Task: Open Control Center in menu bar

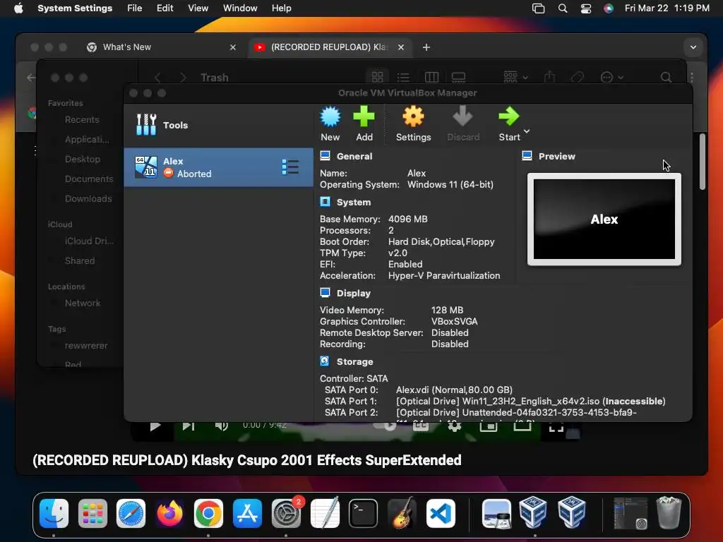Action: pos(585,8)
